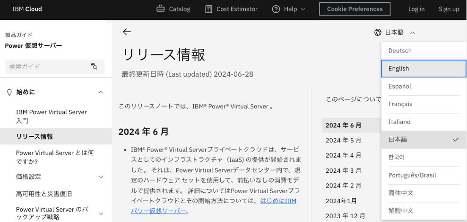Jump to 2024 年 6 月 in page outline

pyautogui.click(x=344, y=125)
